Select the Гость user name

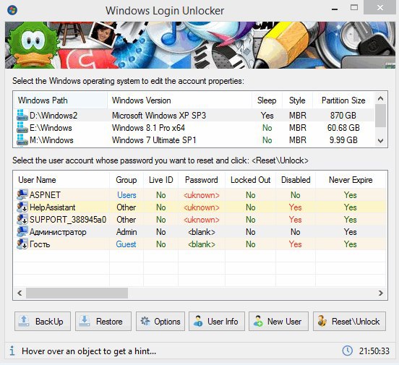click(40, 244)
